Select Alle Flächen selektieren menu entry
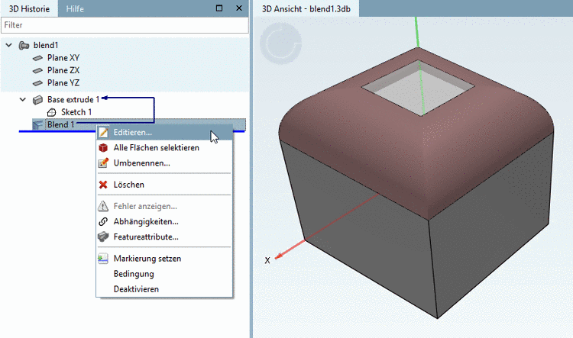The height and width of the screenshot is (338, 573). click(x=164, y=147)
